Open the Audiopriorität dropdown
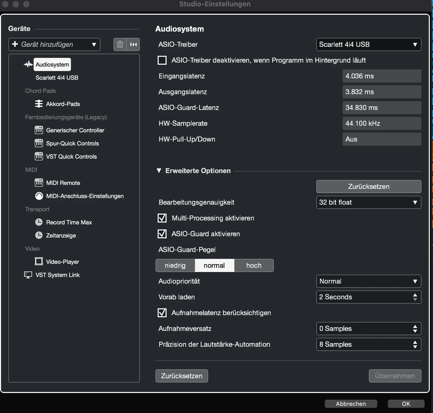Viewport: 433px width, 413px height. click(x=369, y=281)
